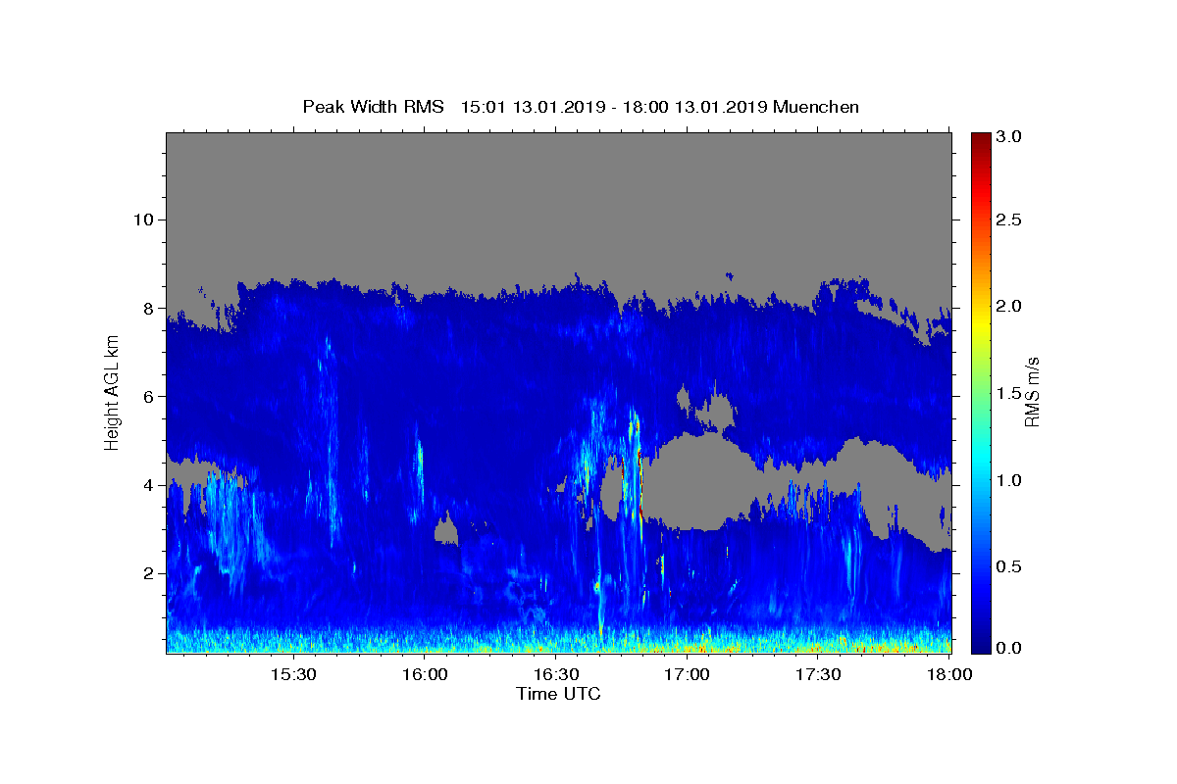Click the height axis tick label '2'

pyautogui.click(x=146, y=573)
